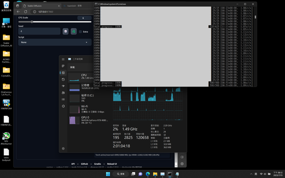The height and width of the screenshot is (178, 285).
Task: Click network volume battery tray group
Action: 265,174
